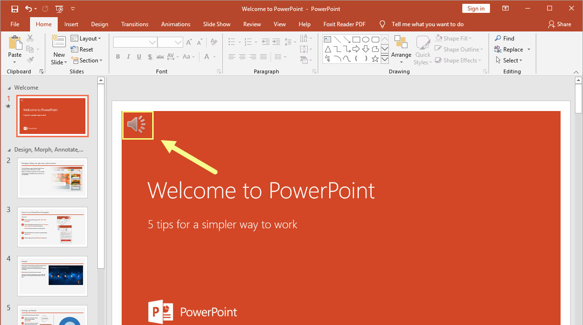The width and height of the screenshot is (583, 325).
Task: Insert a right block arrow shape
Action: 356,50
